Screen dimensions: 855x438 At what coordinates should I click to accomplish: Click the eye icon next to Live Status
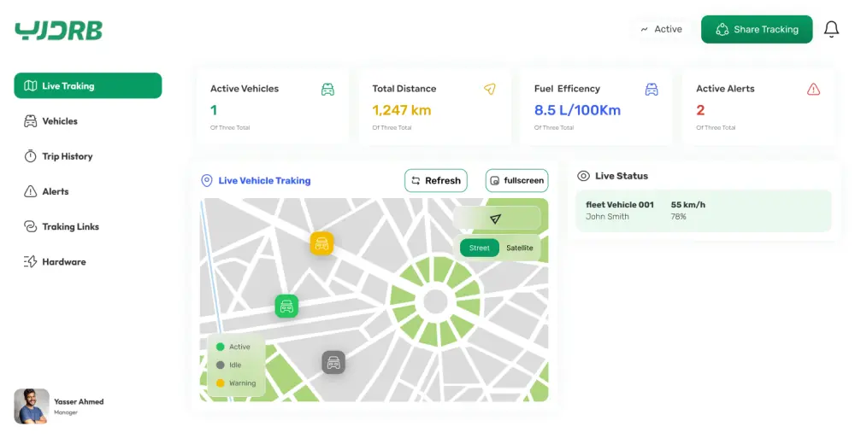tap(583, 176)
